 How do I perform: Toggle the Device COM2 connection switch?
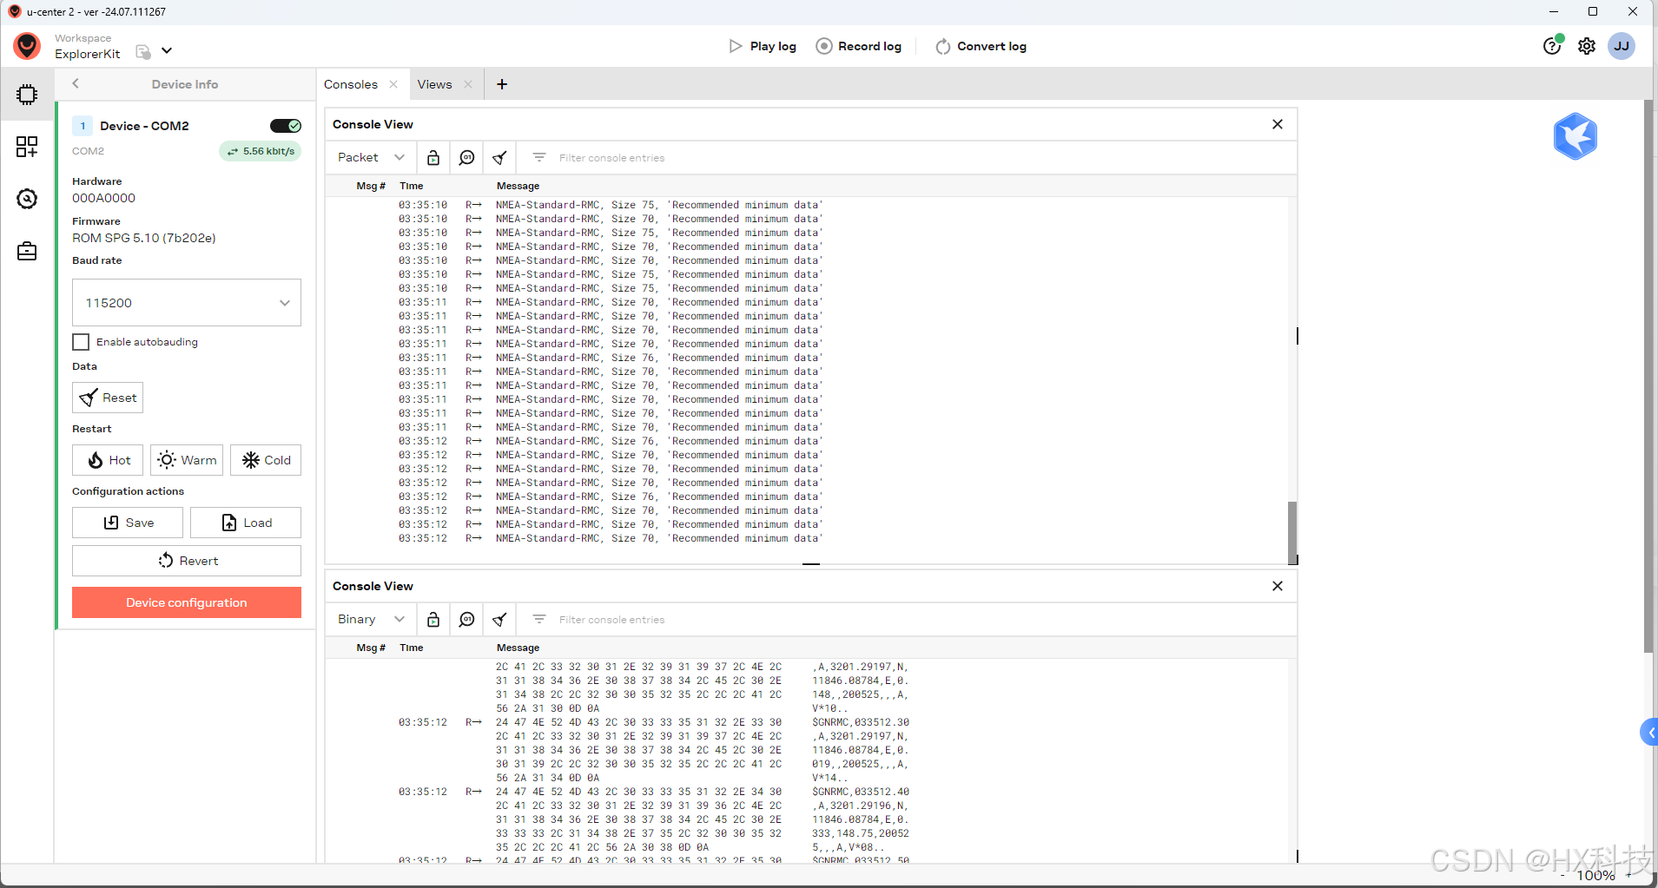[286, 126]
